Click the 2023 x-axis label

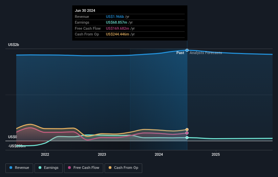coord(102,154)
